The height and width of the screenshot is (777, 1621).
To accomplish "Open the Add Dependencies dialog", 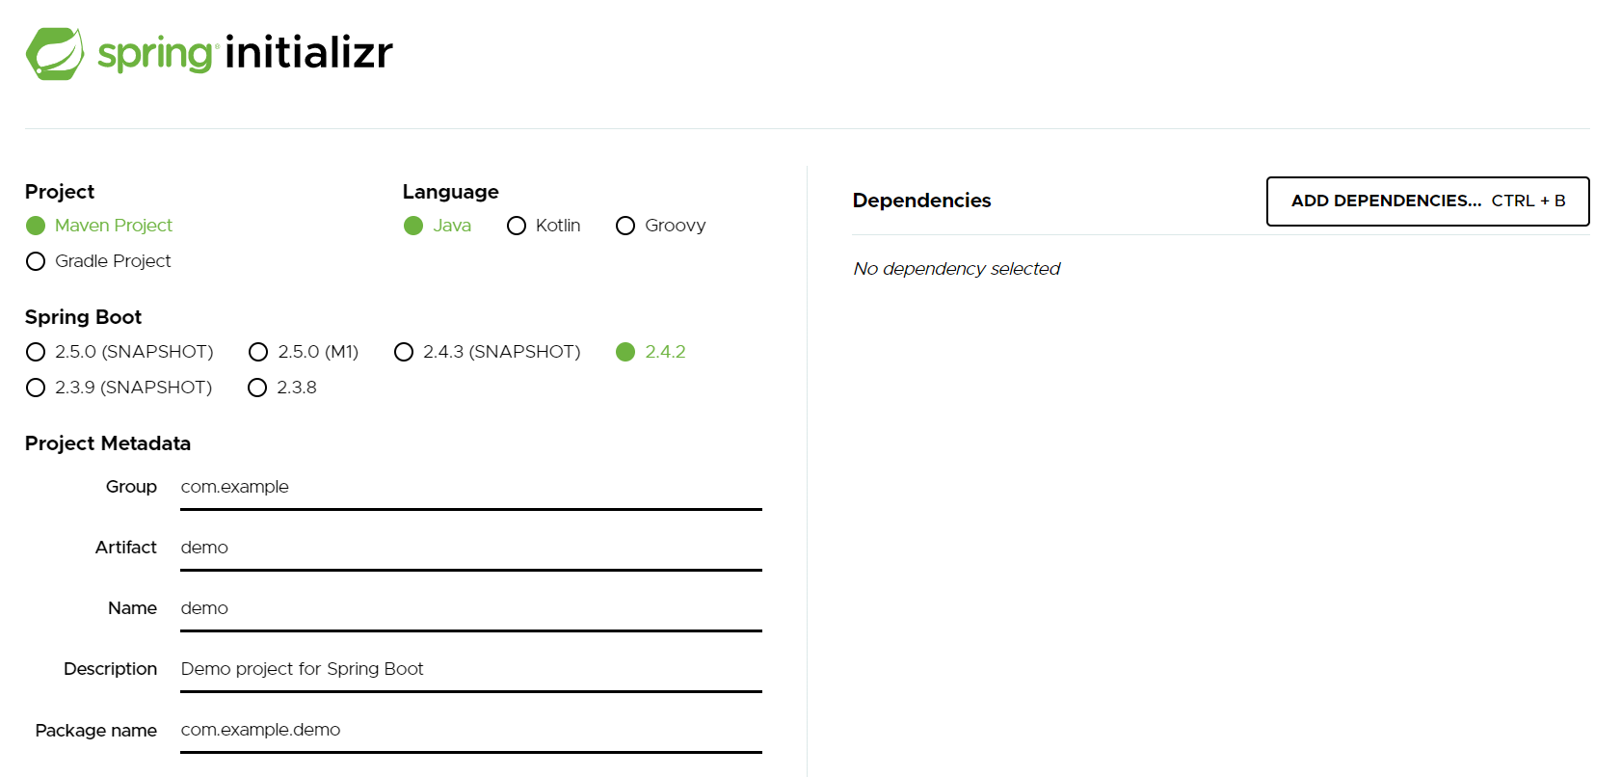I will point(1427,201).
